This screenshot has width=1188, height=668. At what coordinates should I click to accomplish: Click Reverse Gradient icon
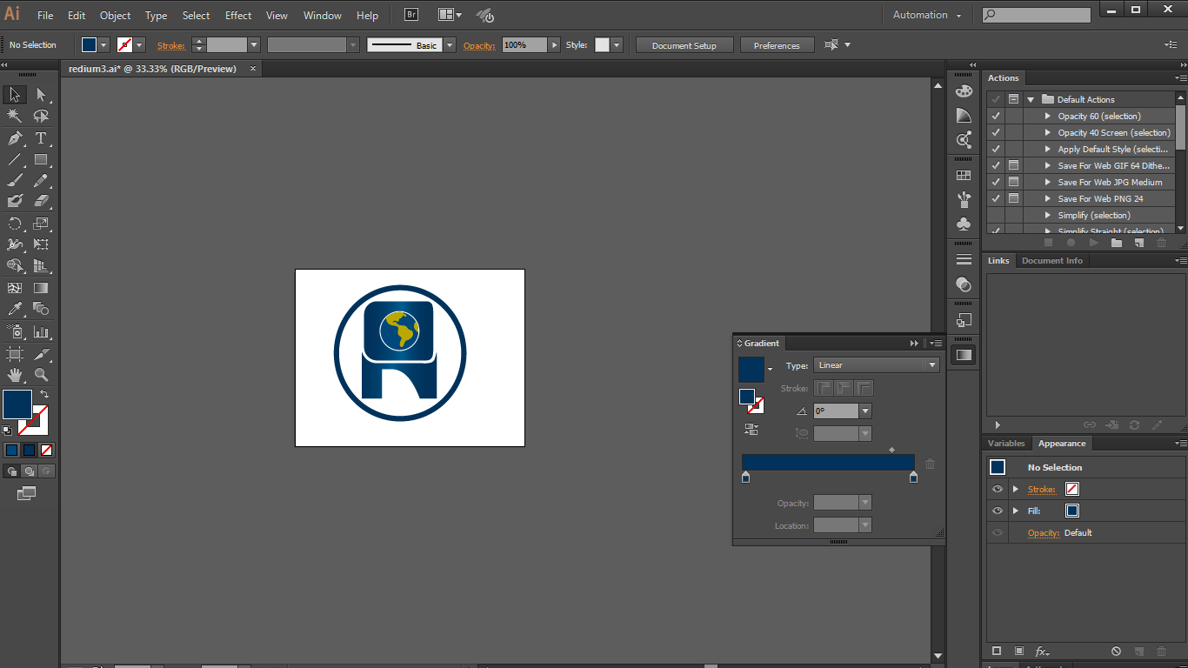(x=751, y=429)
